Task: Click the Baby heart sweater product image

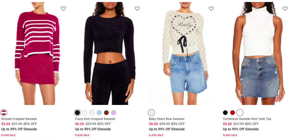Action: point(183,53)
